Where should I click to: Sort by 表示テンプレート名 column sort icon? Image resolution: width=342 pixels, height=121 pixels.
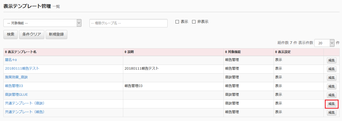pyautogui.click(x=6, y=52)
